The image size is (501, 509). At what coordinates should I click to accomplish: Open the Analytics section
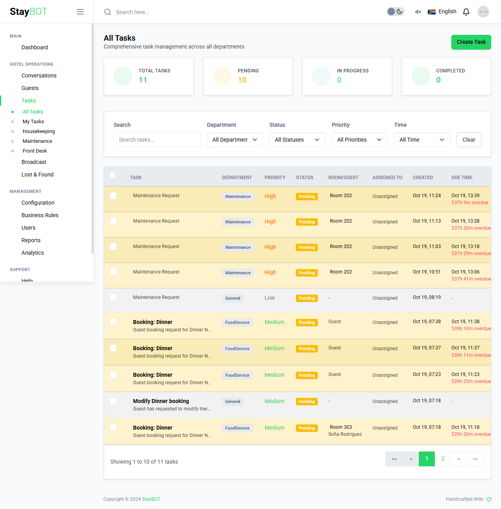click(x=32, y=253)
